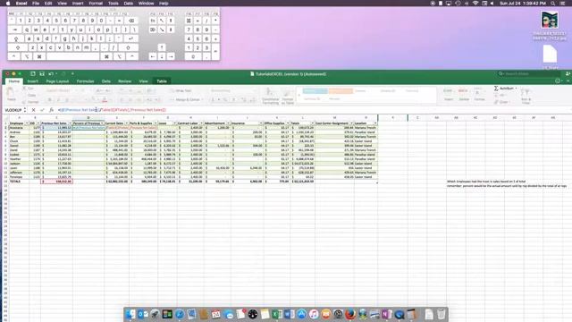Click the Spotlight search icon in menu bar
The width and height of the screenshot is (572, 322).
[552, 4]
